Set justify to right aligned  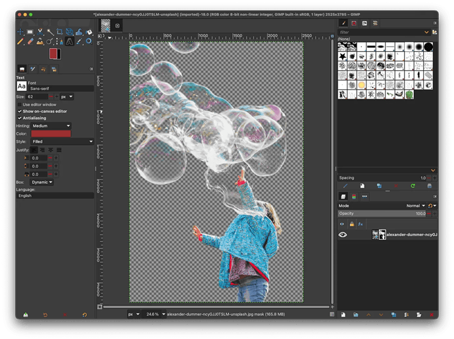point(42,150)
